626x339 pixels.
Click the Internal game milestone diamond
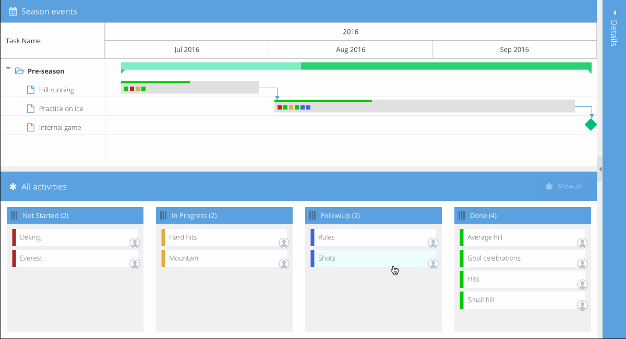[591, 125]
